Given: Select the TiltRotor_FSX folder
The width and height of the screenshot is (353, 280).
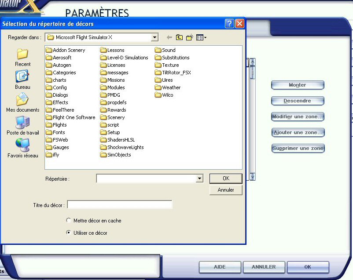Looking at the screenshot, I should tap(173, 73).
